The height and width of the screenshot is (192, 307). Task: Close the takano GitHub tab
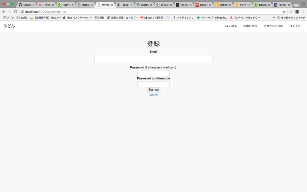tap(34, 5)
